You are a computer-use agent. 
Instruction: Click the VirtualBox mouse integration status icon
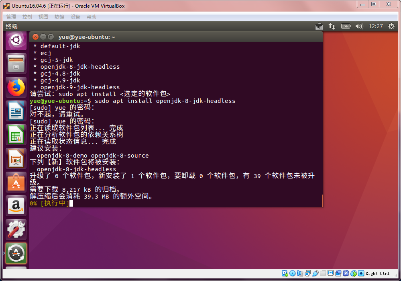click(353, 273)
